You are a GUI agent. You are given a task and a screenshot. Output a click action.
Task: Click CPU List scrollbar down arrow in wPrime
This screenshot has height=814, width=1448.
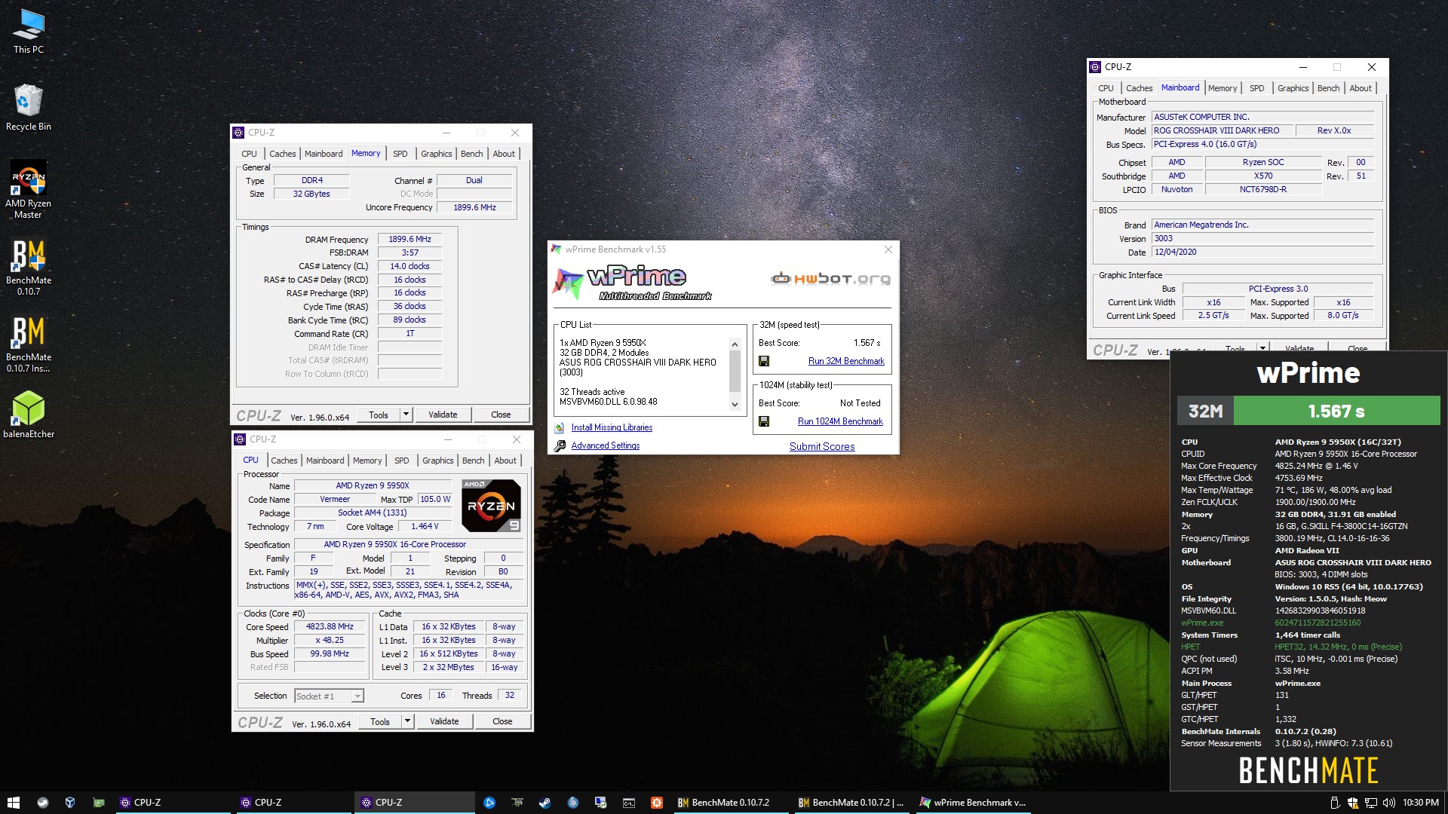[735, 405]
